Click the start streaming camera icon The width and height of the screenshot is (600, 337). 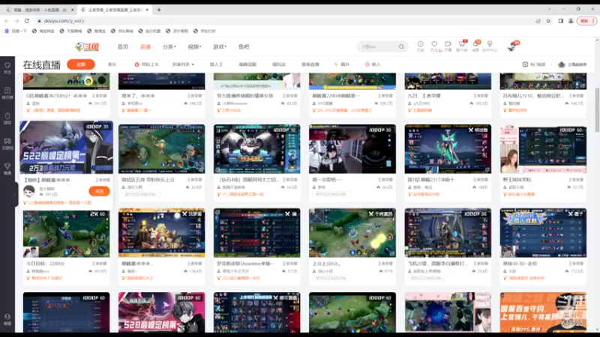point(448,46)
